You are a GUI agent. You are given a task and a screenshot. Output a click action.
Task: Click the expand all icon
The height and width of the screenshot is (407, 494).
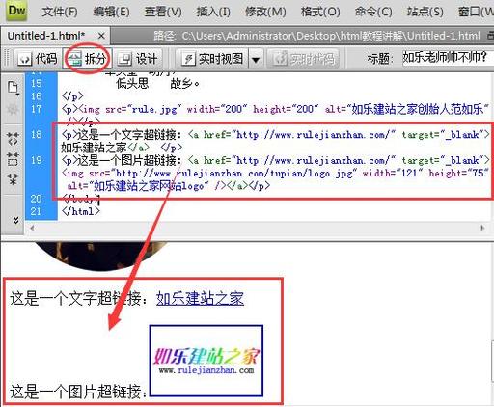14,178
